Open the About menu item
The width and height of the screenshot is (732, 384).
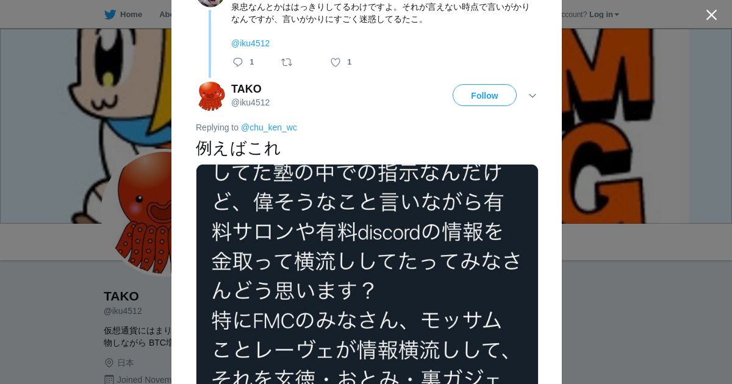click(165, 14)
